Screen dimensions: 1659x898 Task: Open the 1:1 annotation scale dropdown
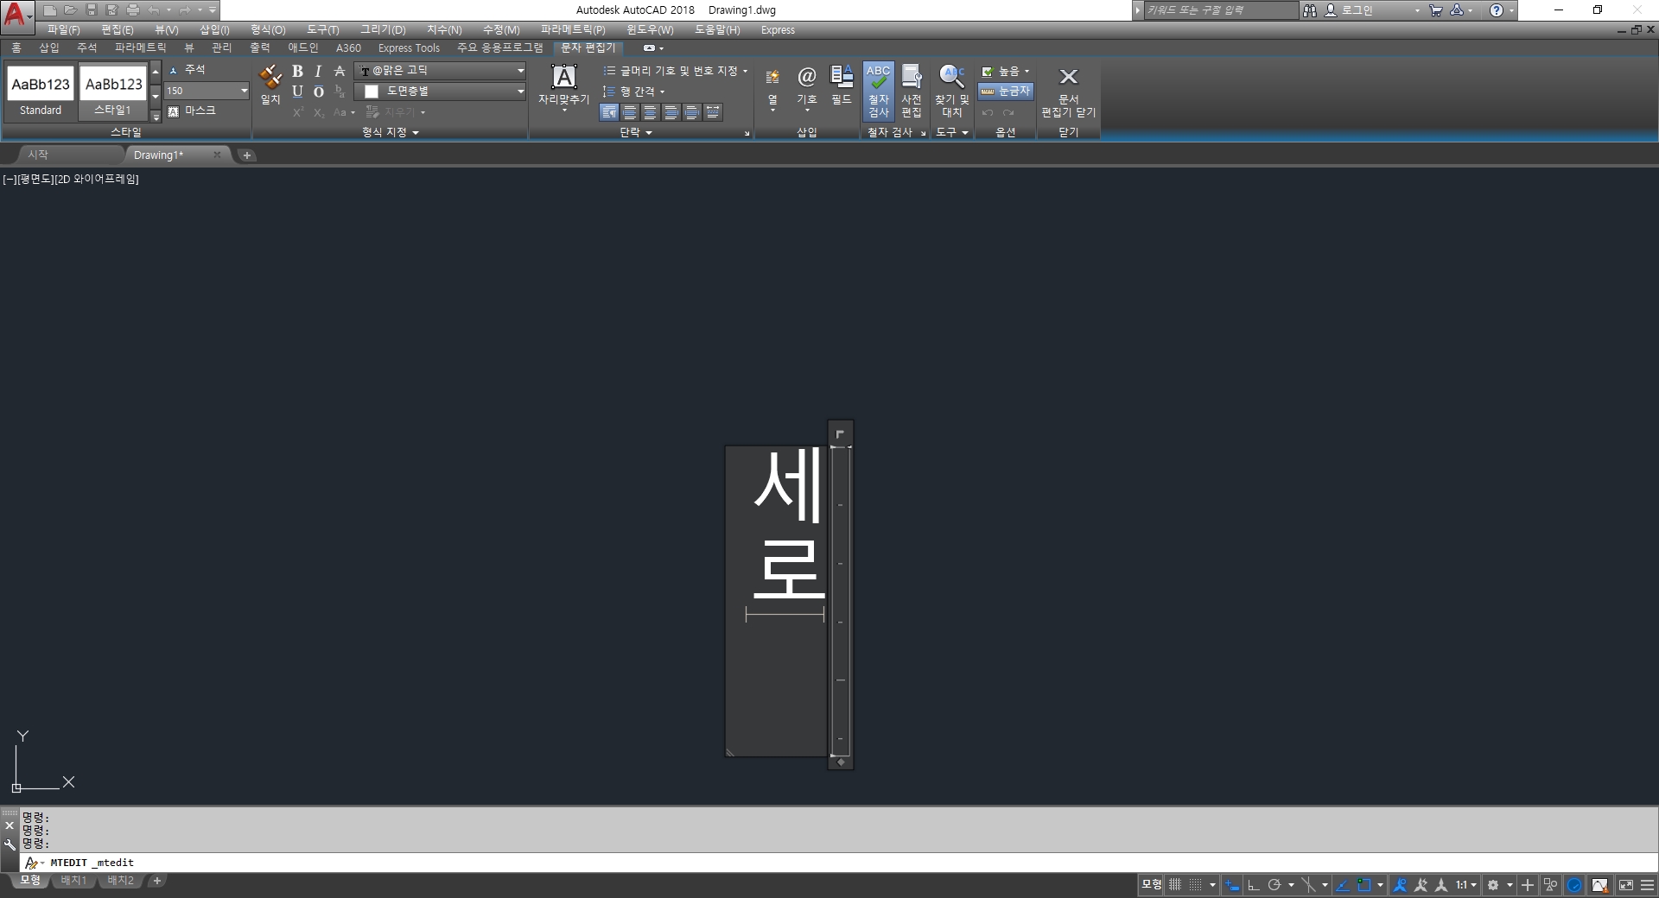(x=1466, y=885)
